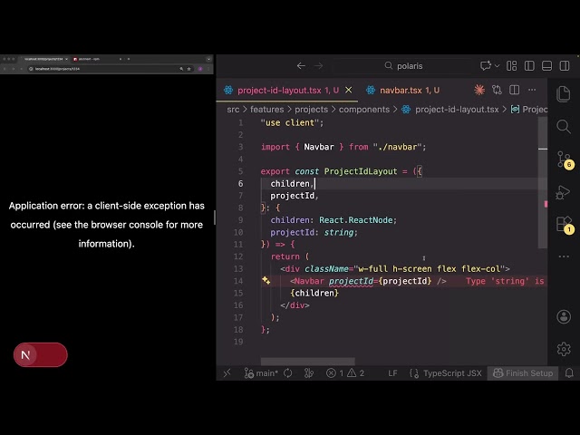Select the projects breadcrumb segment

[x=311, y=110]
